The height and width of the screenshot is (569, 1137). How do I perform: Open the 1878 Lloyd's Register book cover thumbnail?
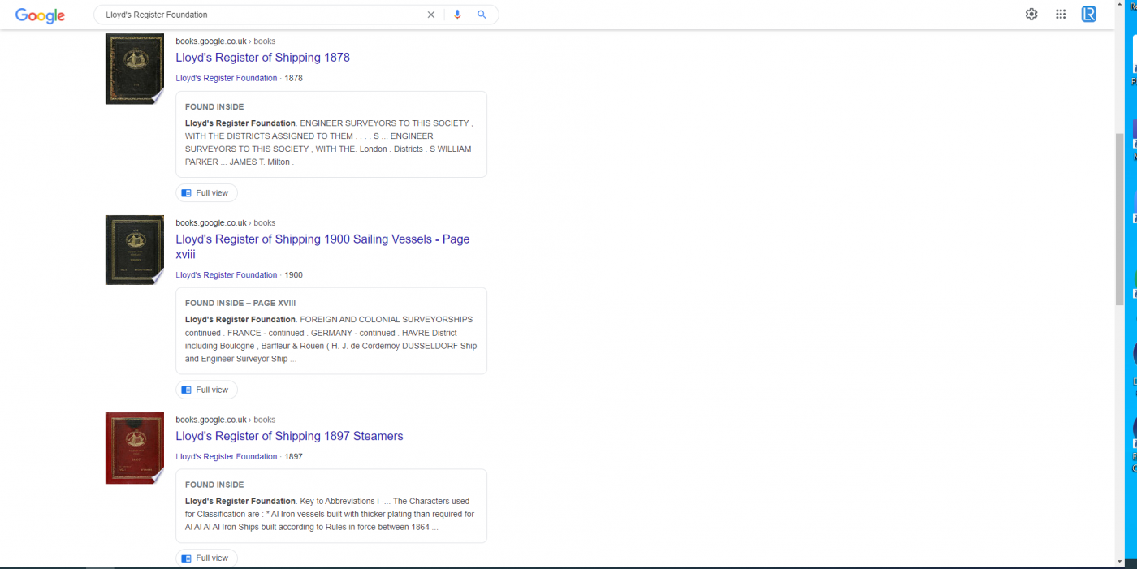coord(135,69)
